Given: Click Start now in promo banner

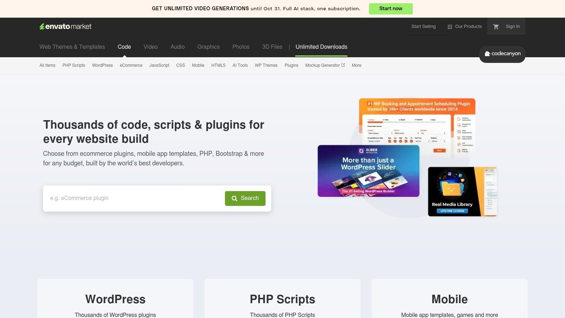Looking at the screenshot, I should [391, 9].
